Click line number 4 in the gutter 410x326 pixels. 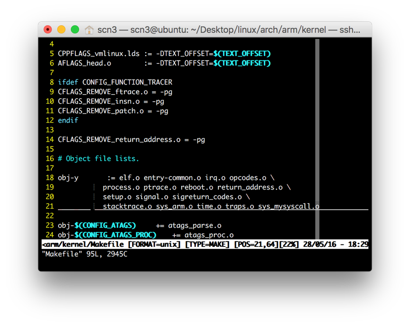pos(52,44)
